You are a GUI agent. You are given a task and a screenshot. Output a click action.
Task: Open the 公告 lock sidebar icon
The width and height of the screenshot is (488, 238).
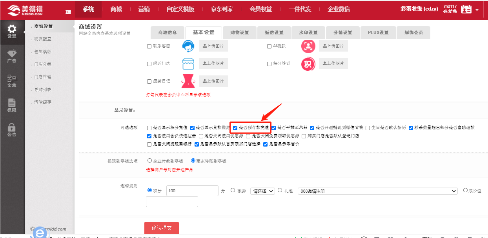12,129
